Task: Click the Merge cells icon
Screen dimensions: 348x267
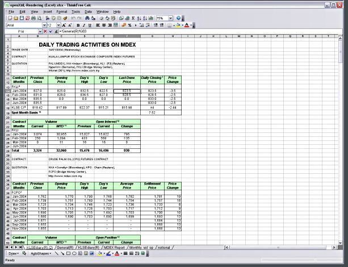Action: pos(116,26)
